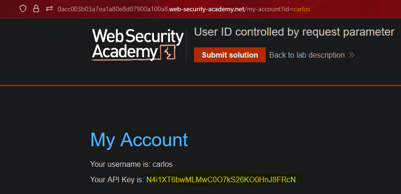This screenshot has height=194, width=401.
Task: Click the lightning bolt logo mark
Action: pyautogui.click(x=168, y=52)
